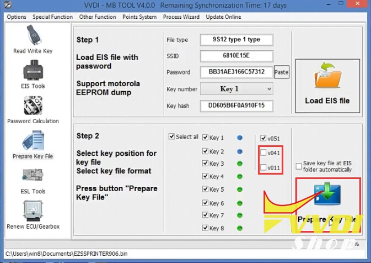Enable the v041 format checkbox
This screenshot has height=263, width=371.
click(x=263, y=152)
